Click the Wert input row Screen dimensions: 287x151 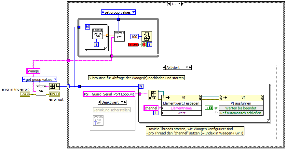181,113
